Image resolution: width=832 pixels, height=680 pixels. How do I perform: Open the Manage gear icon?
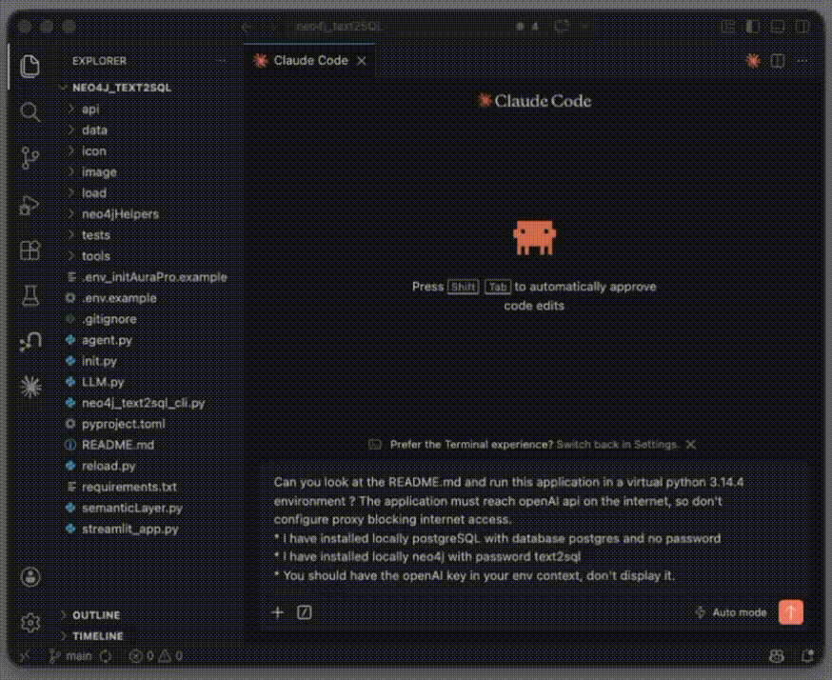[x=30, y=622]
